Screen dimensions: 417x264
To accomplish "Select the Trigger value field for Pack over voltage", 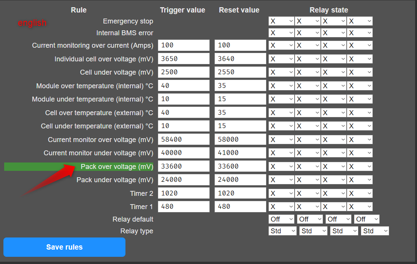I will [x=184, y=166].
